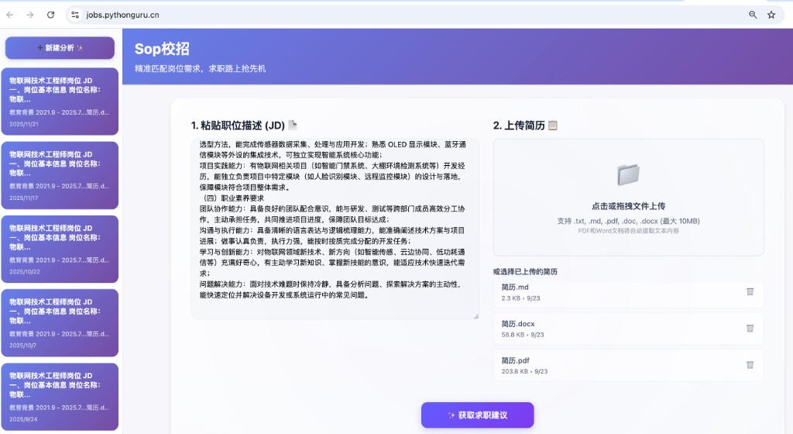Click heading 2. 上传简历
Screen dimensions: 793x434
[x=519, y=126]
